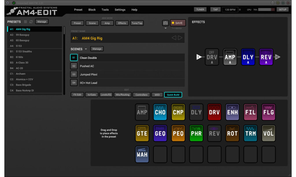Viewport: 296px width, 177px height.
Task: Open SETUP
Action: tap(282, 10)
